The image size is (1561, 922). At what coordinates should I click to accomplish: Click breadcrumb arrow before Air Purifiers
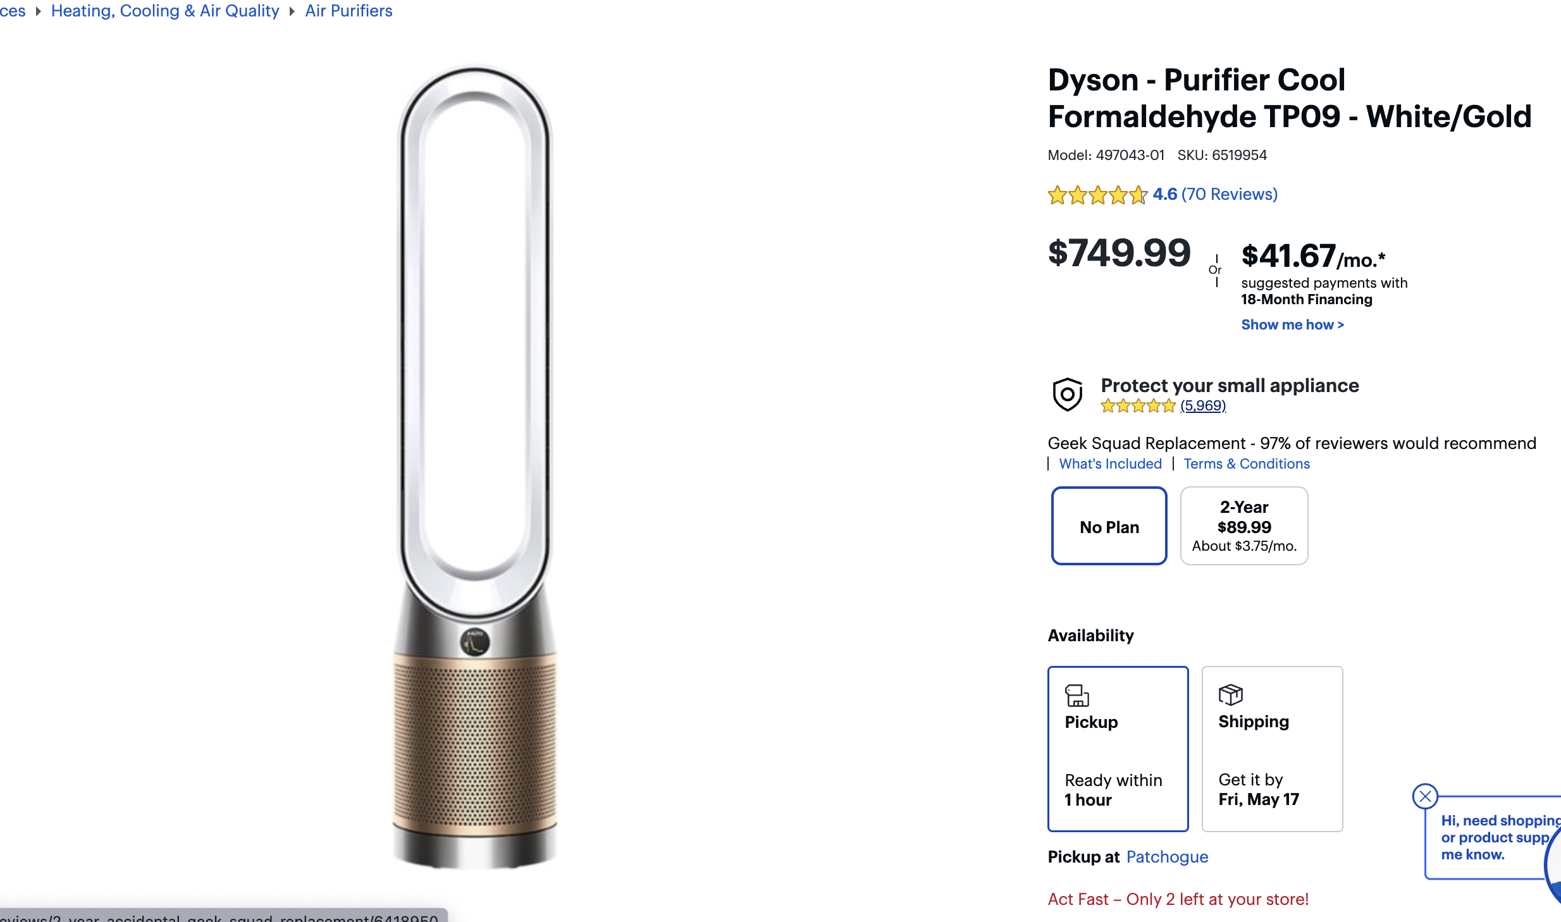pyautogui.click(x=292, y=11)
